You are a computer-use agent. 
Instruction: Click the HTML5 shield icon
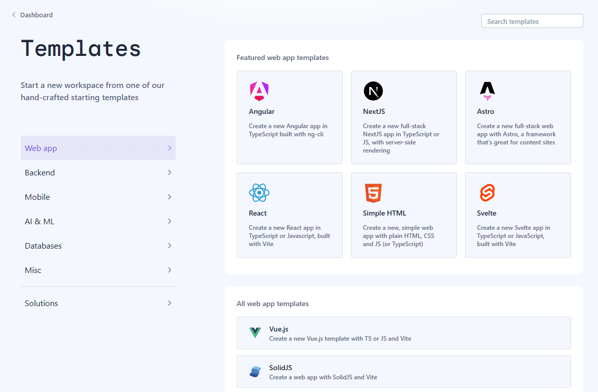373,193
